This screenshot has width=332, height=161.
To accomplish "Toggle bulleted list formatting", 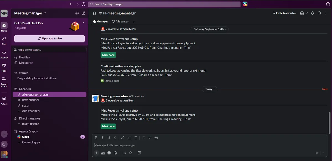I will click(136, 138).
